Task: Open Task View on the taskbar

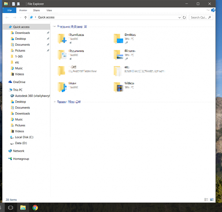Action: tap(11, 208)
